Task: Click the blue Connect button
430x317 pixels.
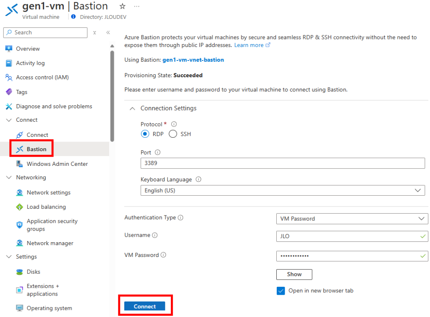Action: [144, 307]
